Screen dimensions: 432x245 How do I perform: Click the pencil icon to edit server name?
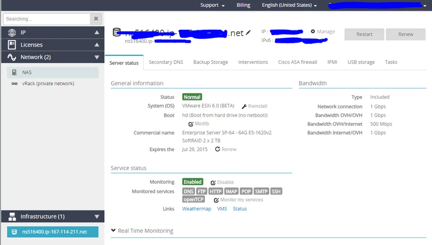tap(248, 33)
